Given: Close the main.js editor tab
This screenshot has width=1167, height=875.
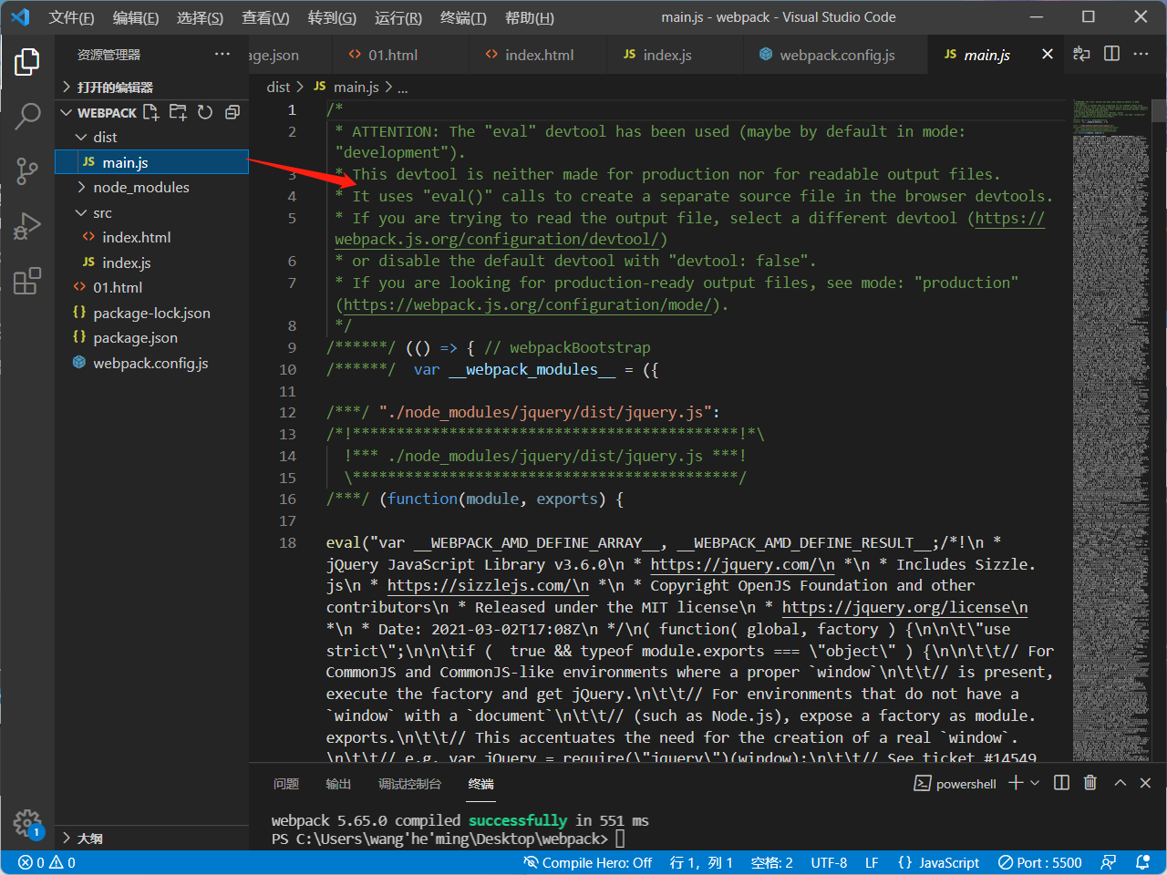Looking at the screenshot, I should pos(1048,55).
